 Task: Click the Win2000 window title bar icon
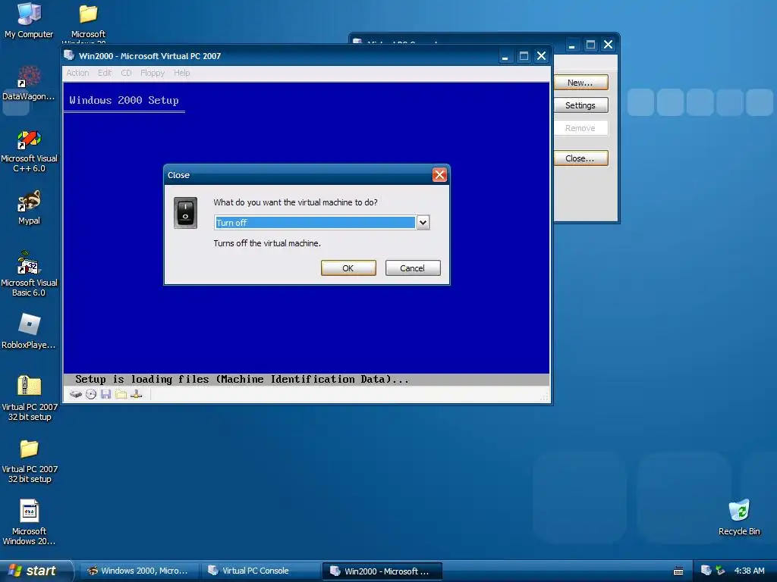pyautogui.click(x=69, y=55)
